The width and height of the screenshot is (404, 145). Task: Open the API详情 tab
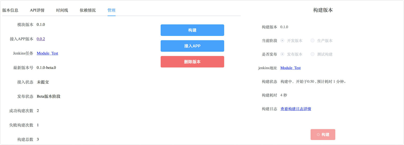[37, 10]
